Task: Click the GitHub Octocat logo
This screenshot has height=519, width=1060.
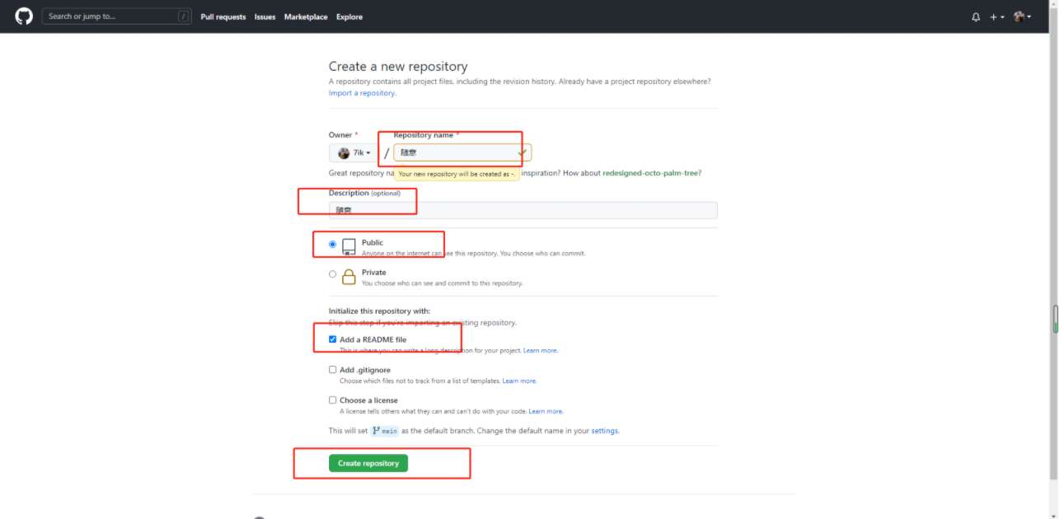Action: point(24,16)
